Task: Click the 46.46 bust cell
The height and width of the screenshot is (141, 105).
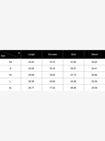Action: coord(73,88)
